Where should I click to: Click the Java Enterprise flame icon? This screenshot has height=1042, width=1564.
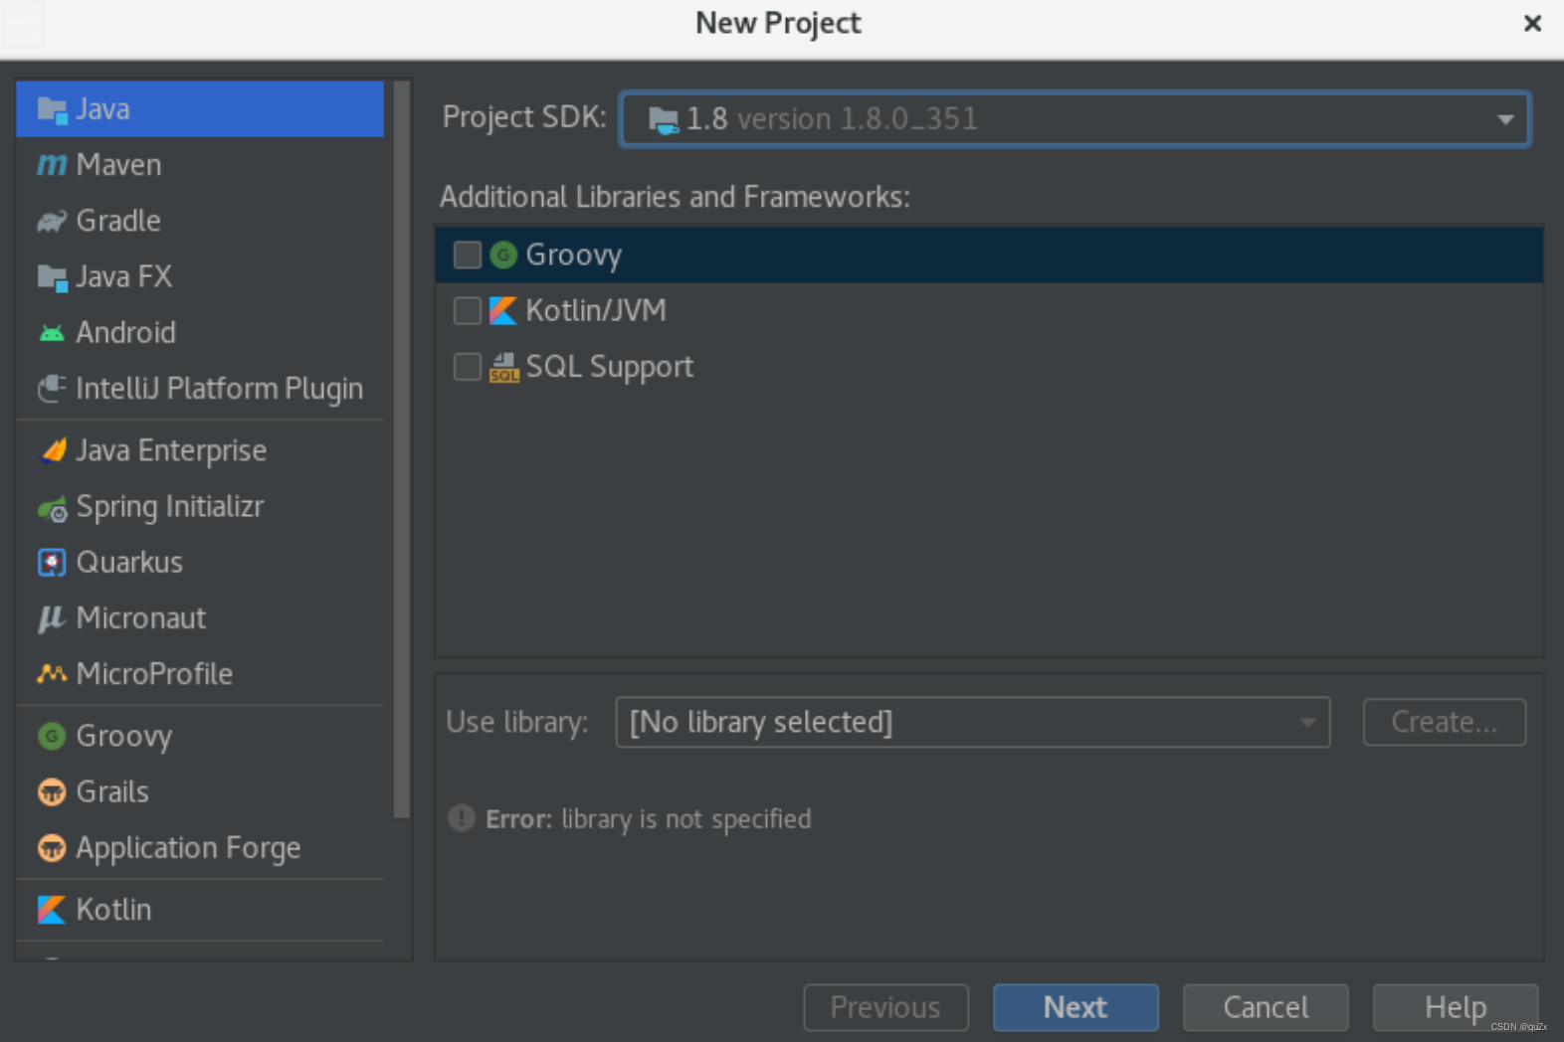(52, 450)
